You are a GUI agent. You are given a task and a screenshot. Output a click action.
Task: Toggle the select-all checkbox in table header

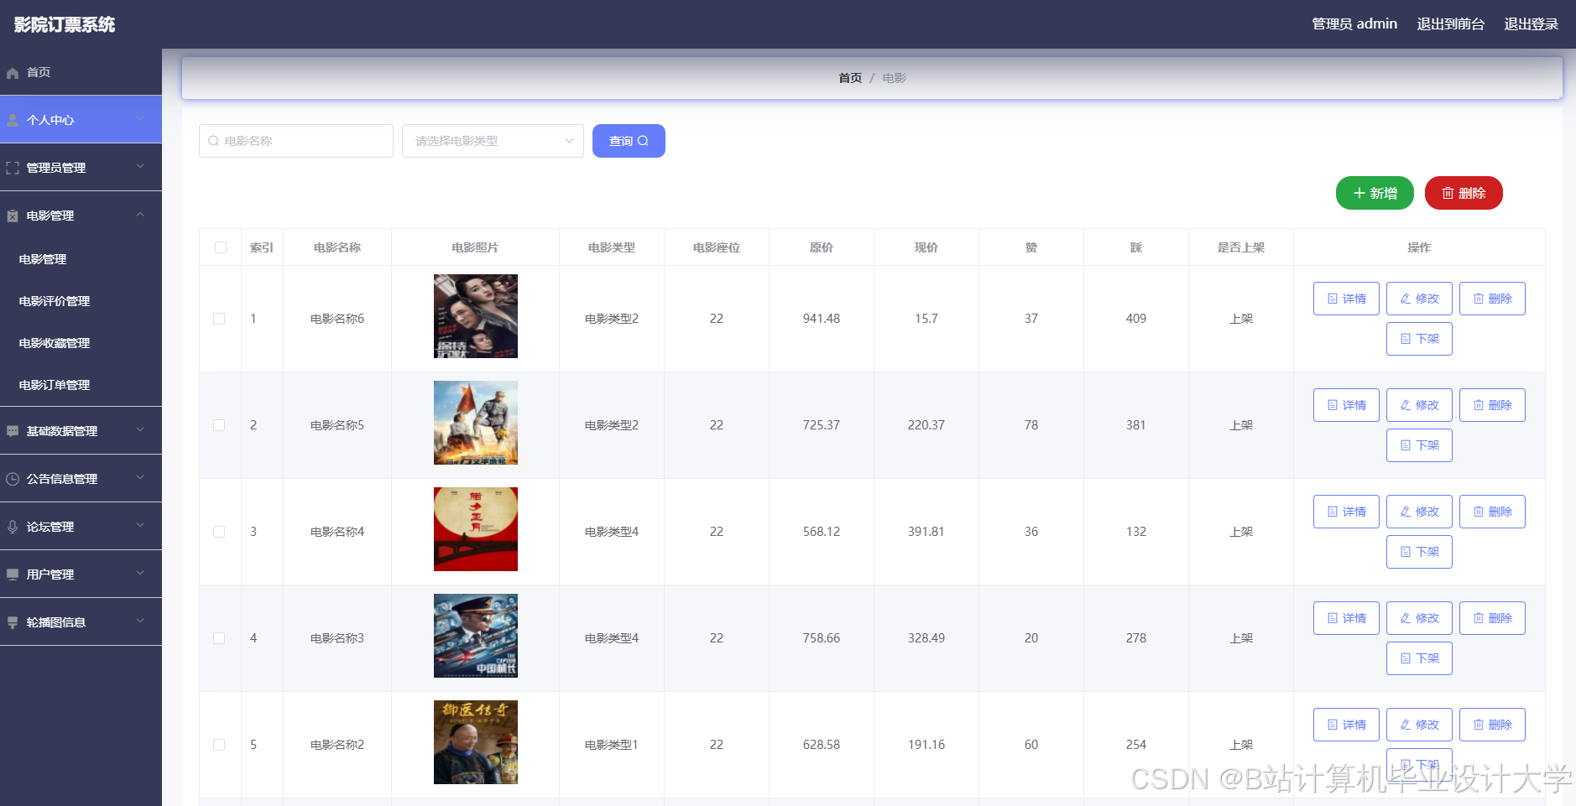coord(221,247)
